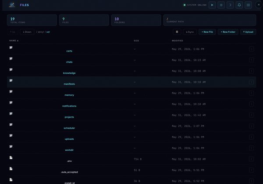Click the 9 Files stat card
The image size is (263, 184).
coord(84,20)
